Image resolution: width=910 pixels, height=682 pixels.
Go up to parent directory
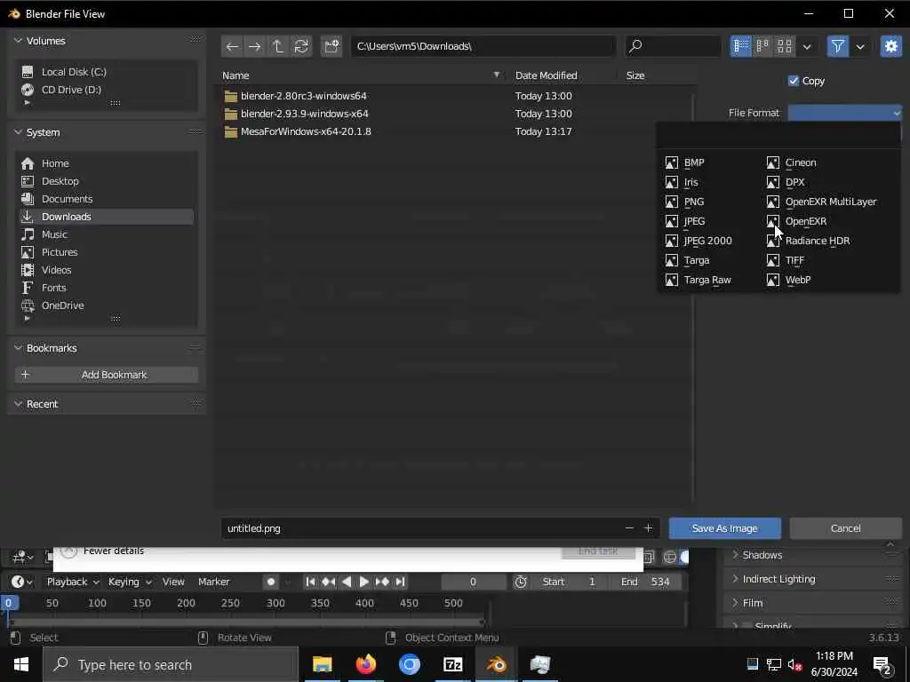[x=278, y=46]
